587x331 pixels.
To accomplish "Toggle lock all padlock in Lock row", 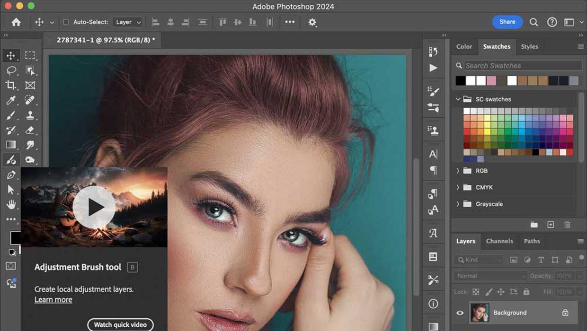I will tap(526, 292).
